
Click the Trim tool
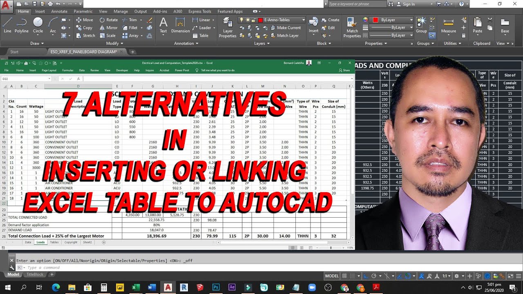[x=130, y=20]
